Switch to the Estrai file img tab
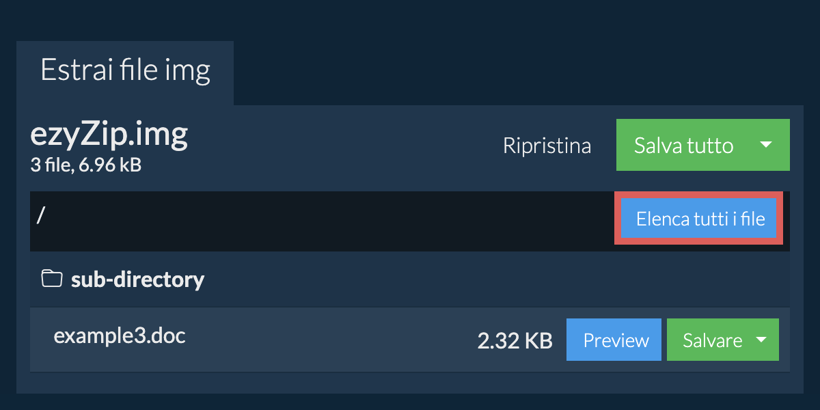The image size is (820, 410). (125, 71)
